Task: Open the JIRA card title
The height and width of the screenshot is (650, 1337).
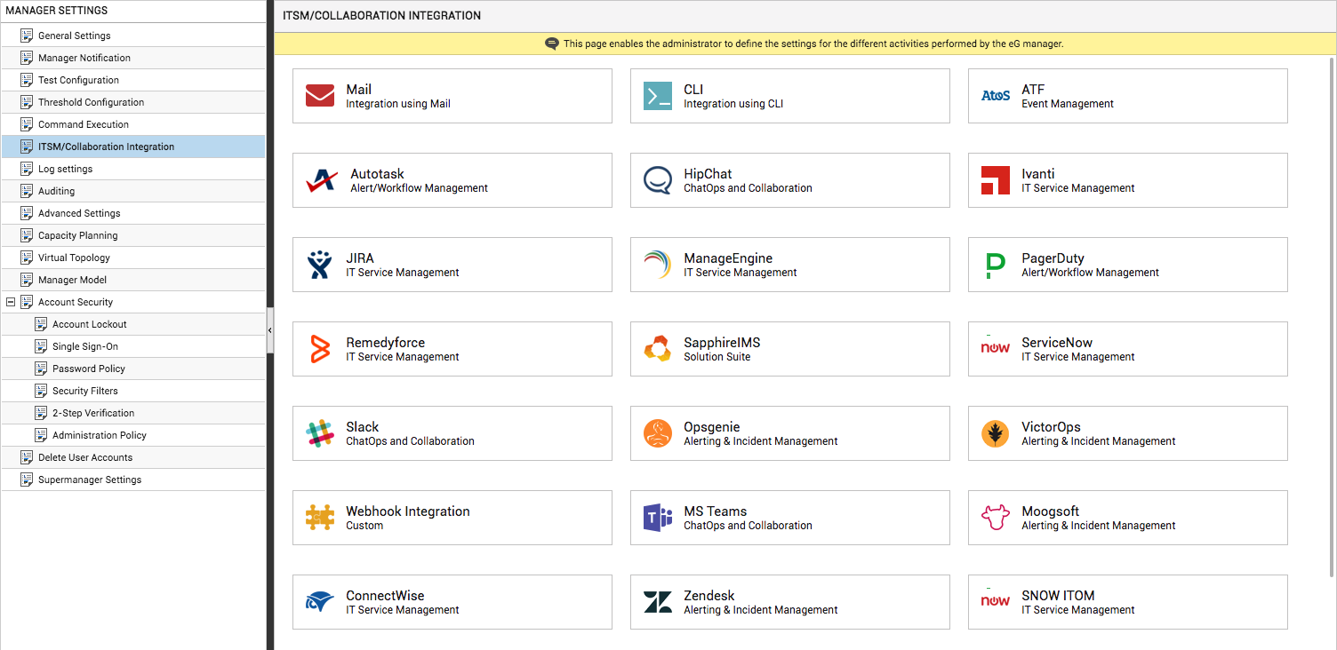Action: [360, 258]
